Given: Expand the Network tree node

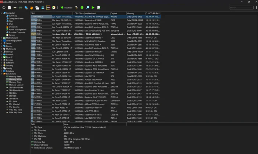Looking at the screenshot, I should [x=1, y=54].
